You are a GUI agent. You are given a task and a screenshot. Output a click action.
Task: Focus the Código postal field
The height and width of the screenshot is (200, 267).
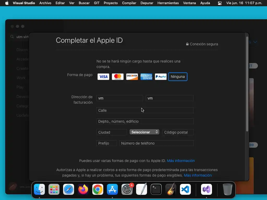[178, 132]
